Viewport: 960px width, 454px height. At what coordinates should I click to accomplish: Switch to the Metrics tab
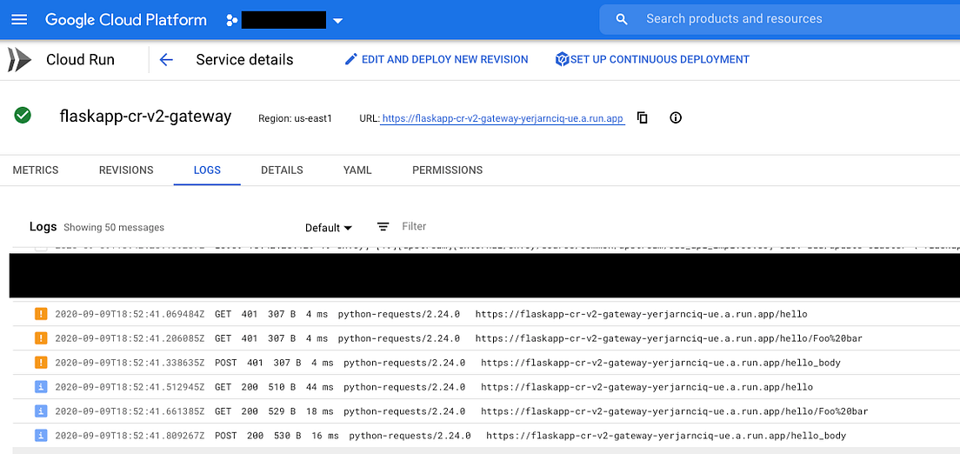pos(36,170)
